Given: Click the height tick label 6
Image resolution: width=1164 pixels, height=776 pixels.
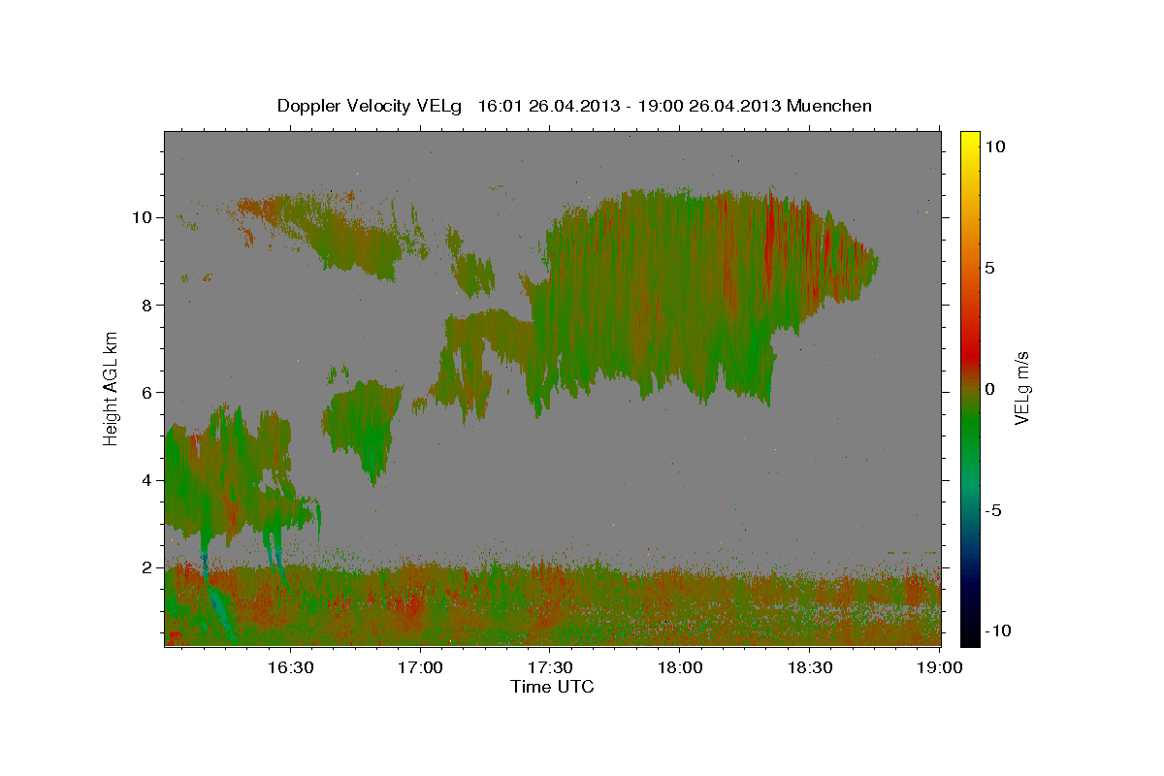Looking at the screenshot, I should [x=145, y=392].
